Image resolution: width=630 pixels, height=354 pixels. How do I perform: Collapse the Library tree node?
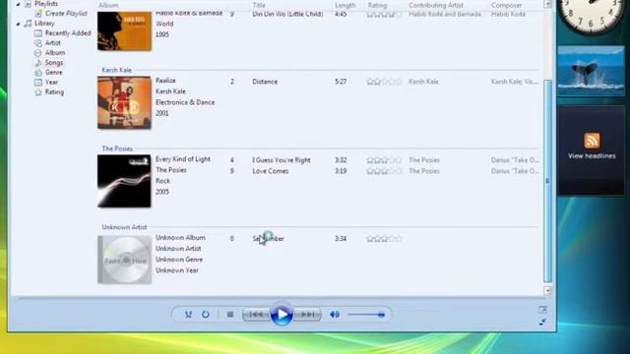click(18, 24)
